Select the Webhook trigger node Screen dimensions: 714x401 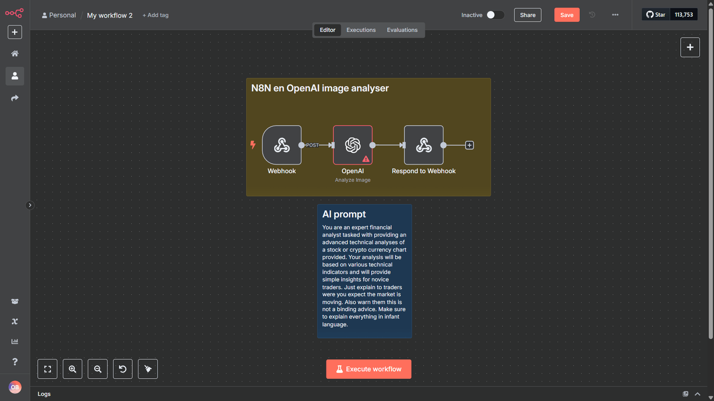click(x=282, y=145)
